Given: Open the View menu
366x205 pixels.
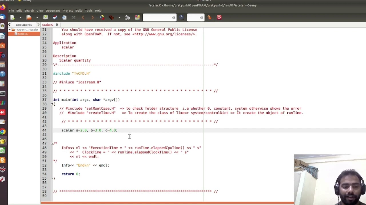Looking at the screenshot, I should point(40,11).
